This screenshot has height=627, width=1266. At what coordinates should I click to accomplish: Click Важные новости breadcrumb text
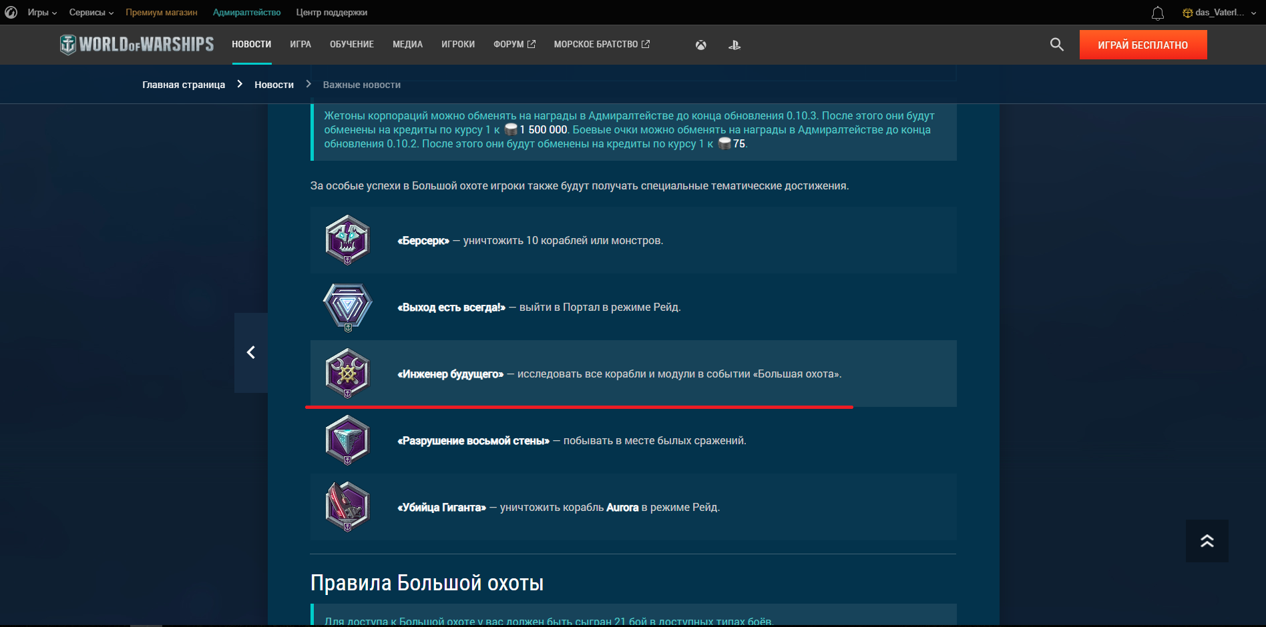point(362,85)
